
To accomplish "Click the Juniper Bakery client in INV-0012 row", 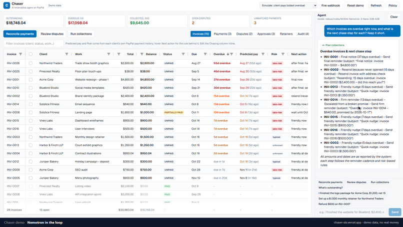I will 49,161.
